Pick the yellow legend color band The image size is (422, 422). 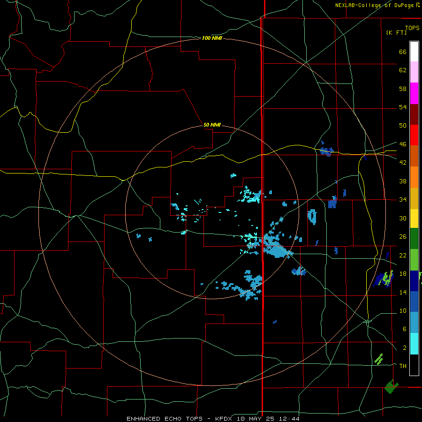coord(414,219)
